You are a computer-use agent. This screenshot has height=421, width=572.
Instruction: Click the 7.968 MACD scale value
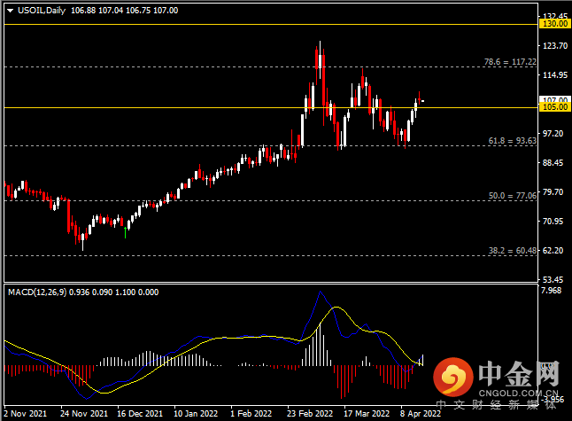(x=552, y=291)
